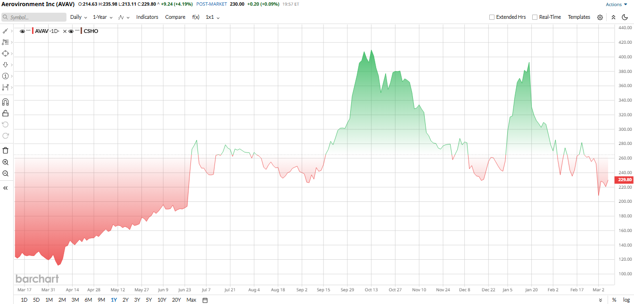Select the 6M time range
Screen dimensions: 634x304
point(88,300)
